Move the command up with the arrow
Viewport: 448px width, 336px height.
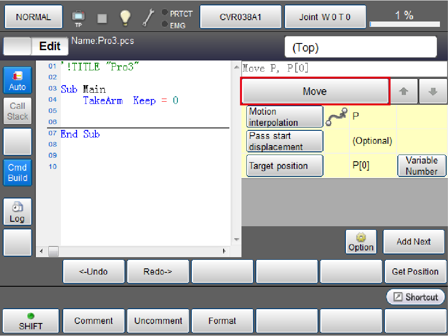pos(404,91)
